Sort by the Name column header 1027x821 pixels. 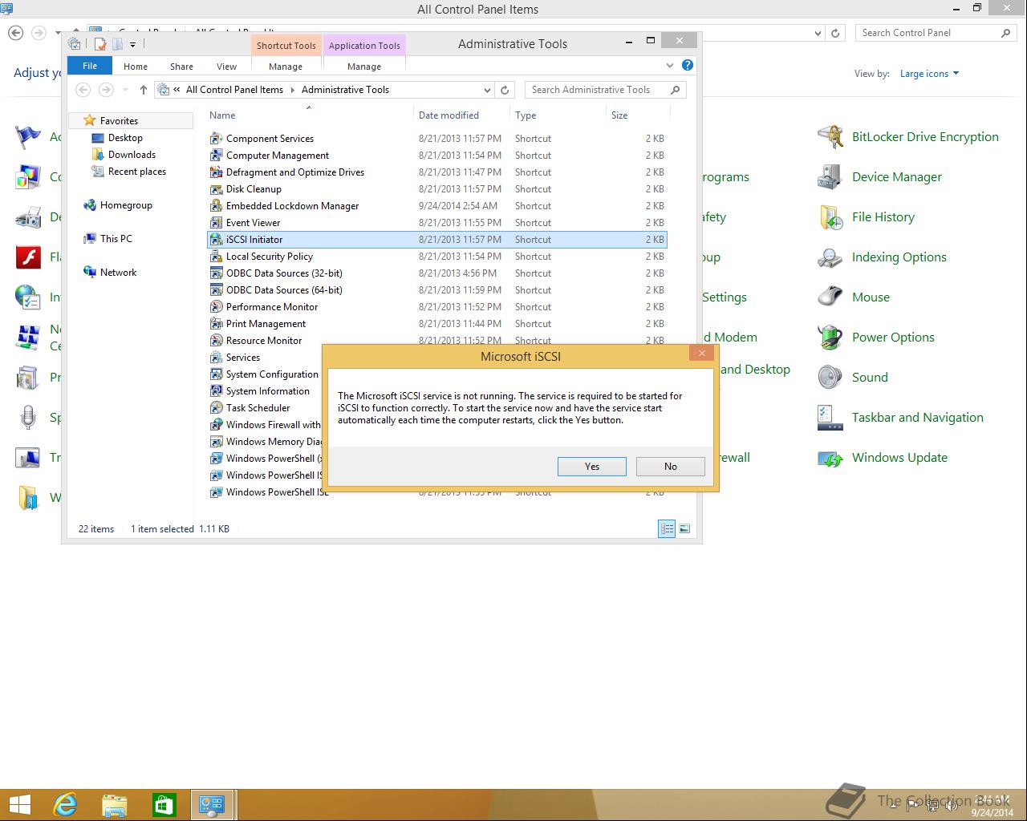coord(222,115)
